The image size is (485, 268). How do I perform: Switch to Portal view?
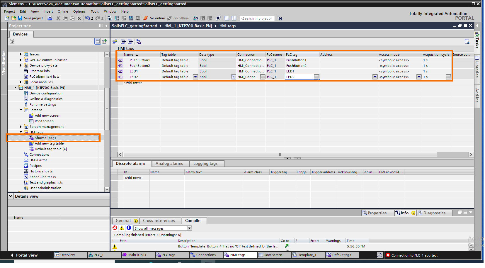tap(24, 255)
